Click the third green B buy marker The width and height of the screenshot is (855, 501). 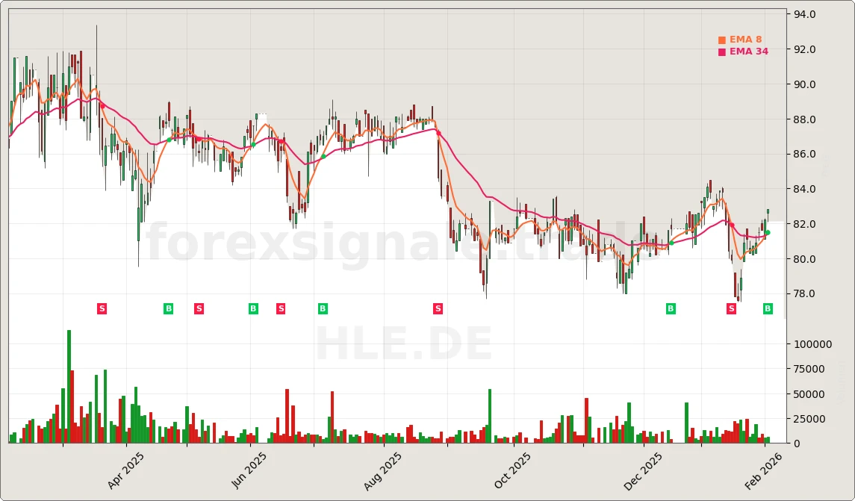pos(323,308)
